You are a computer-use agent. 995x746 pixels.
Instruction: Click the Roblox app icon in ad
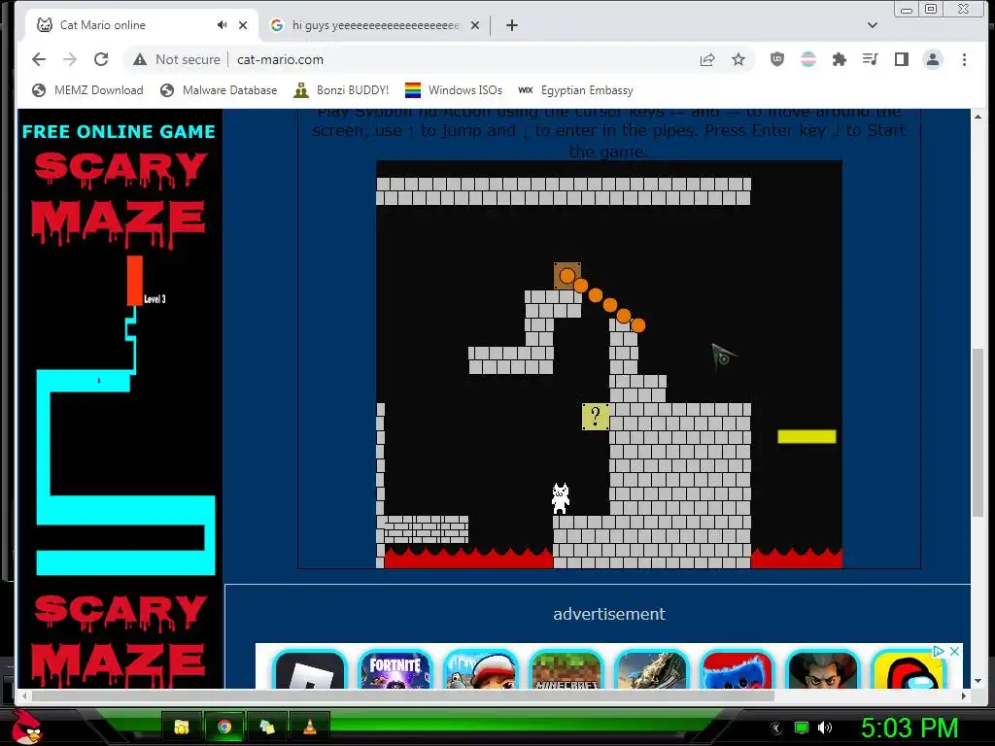(x=309, y=670)
